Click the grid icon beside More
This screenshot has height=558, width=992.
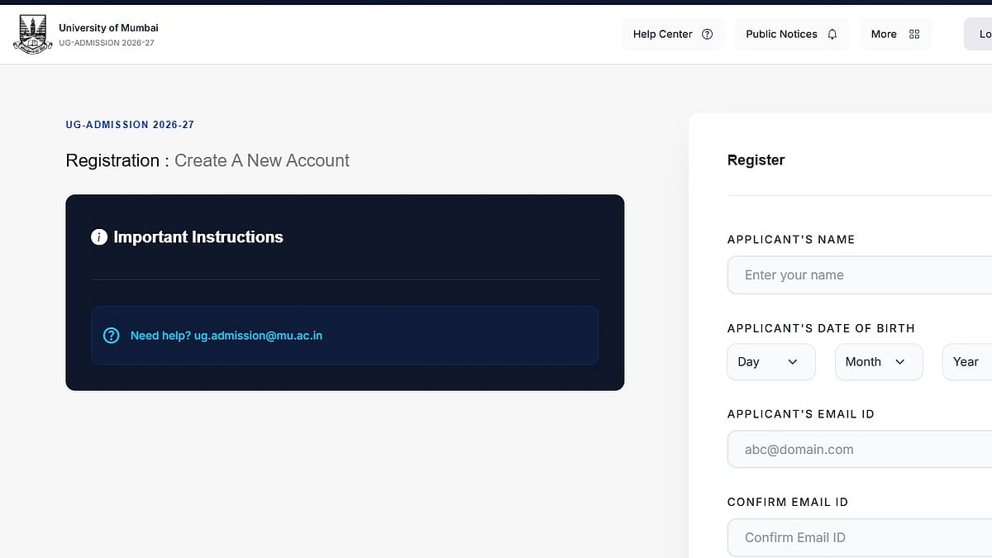[x=913, y=34]
